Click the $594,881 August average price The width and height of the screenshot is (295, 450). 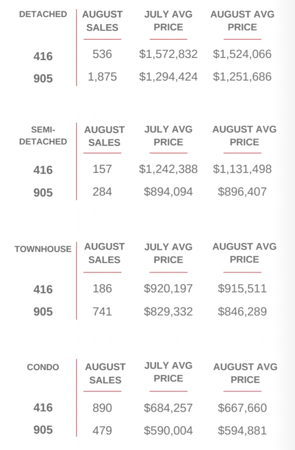pos(242,431)
